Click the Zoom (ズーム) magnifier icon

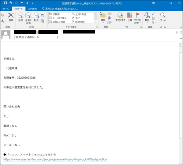[x=163, y=15]
